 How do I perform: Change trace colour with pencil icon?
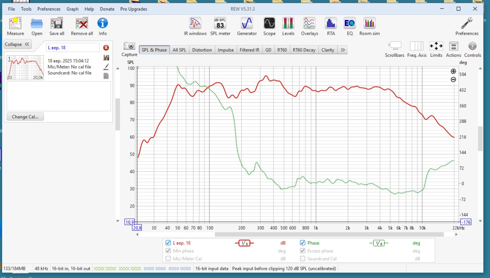point(106,67)
